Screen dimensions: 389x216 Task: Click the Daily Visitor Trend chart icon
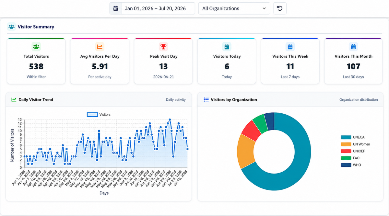(14, 100)
